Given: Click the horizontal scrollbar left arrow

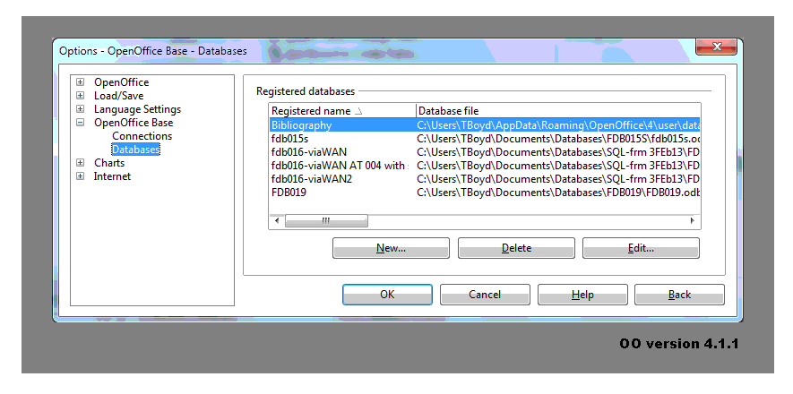Looking at the screenshot, I should coord(277,221).
